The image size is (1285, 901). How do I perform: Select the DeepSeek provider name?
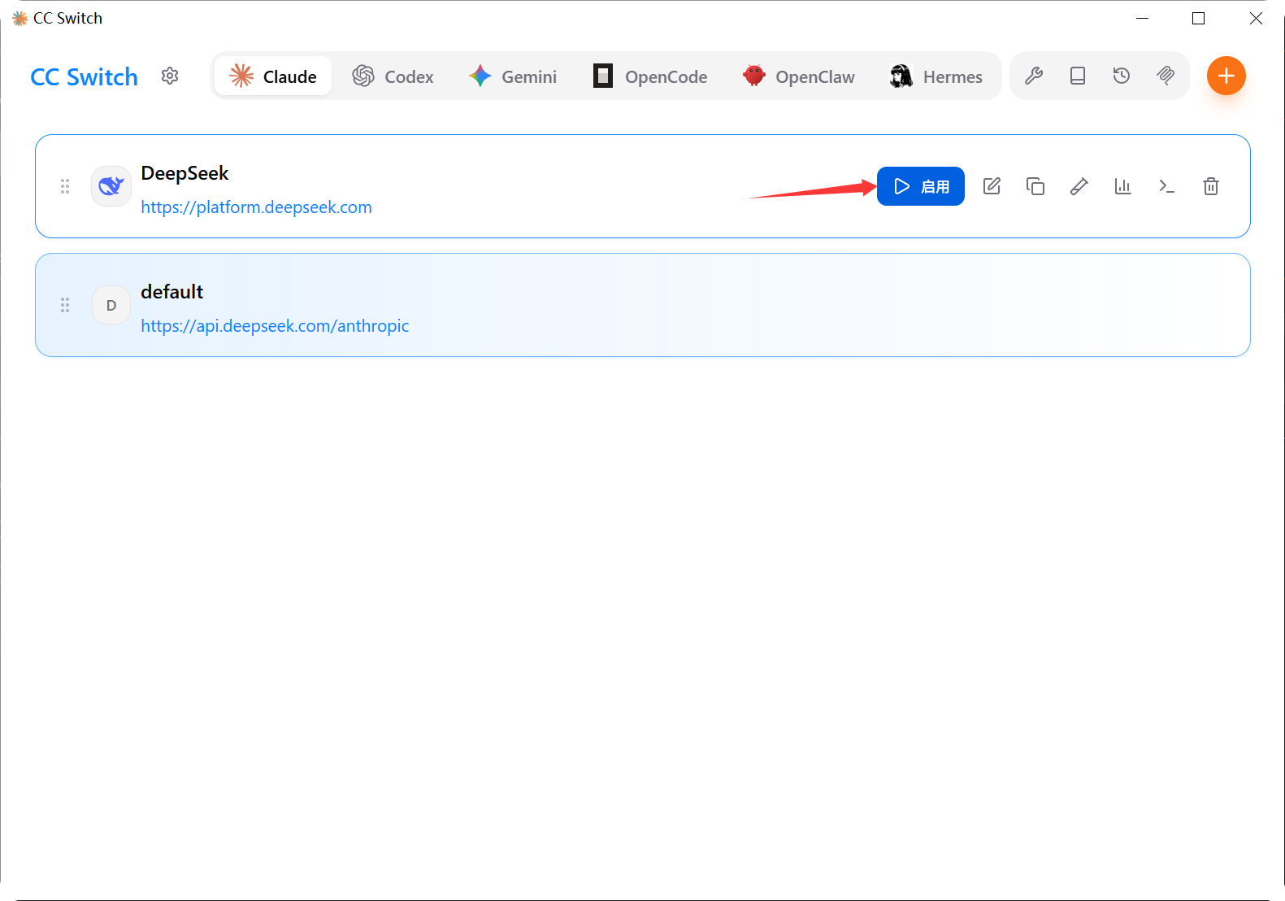click(x=185, y=173)
